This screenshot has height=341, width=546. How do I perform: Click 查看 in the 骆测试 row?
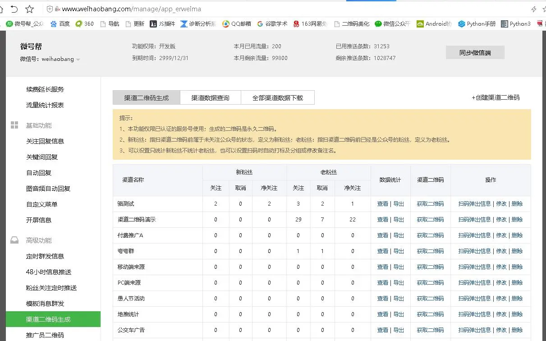coord(382,204)
